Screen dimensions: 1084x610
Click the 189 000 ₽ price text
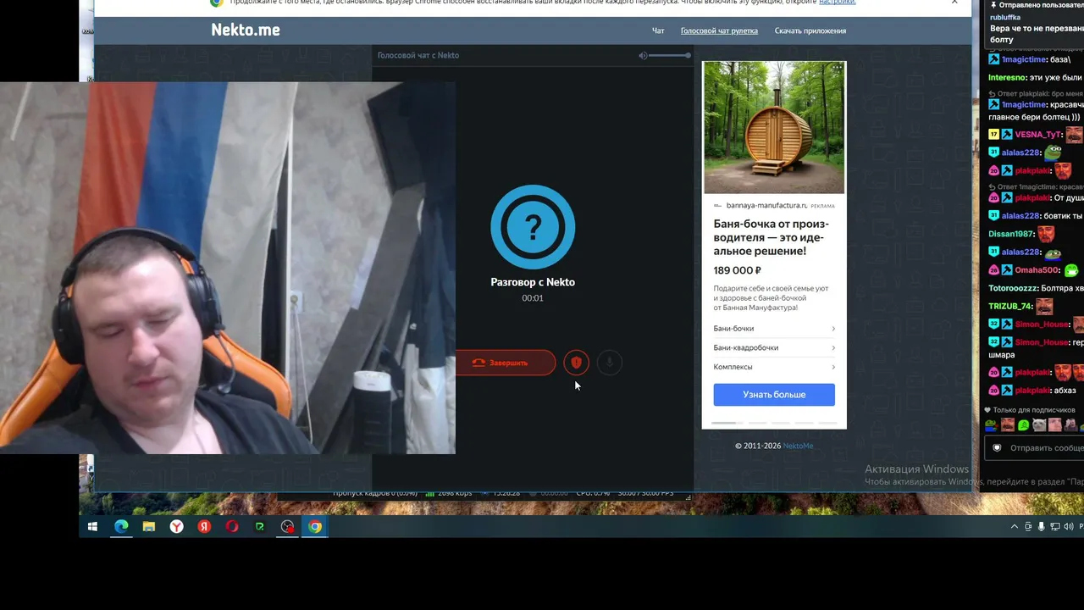pos(738,270)
